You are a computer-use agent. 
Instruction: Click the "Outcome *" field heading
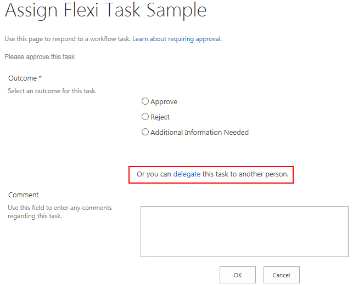pyautogui.click(x=25, y=78)
